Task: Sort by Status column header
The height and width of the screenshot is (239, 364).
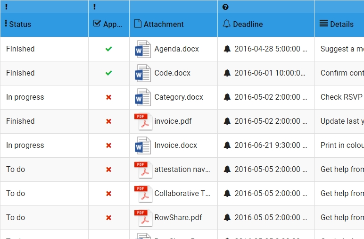Action: click(x=44, y=24)
